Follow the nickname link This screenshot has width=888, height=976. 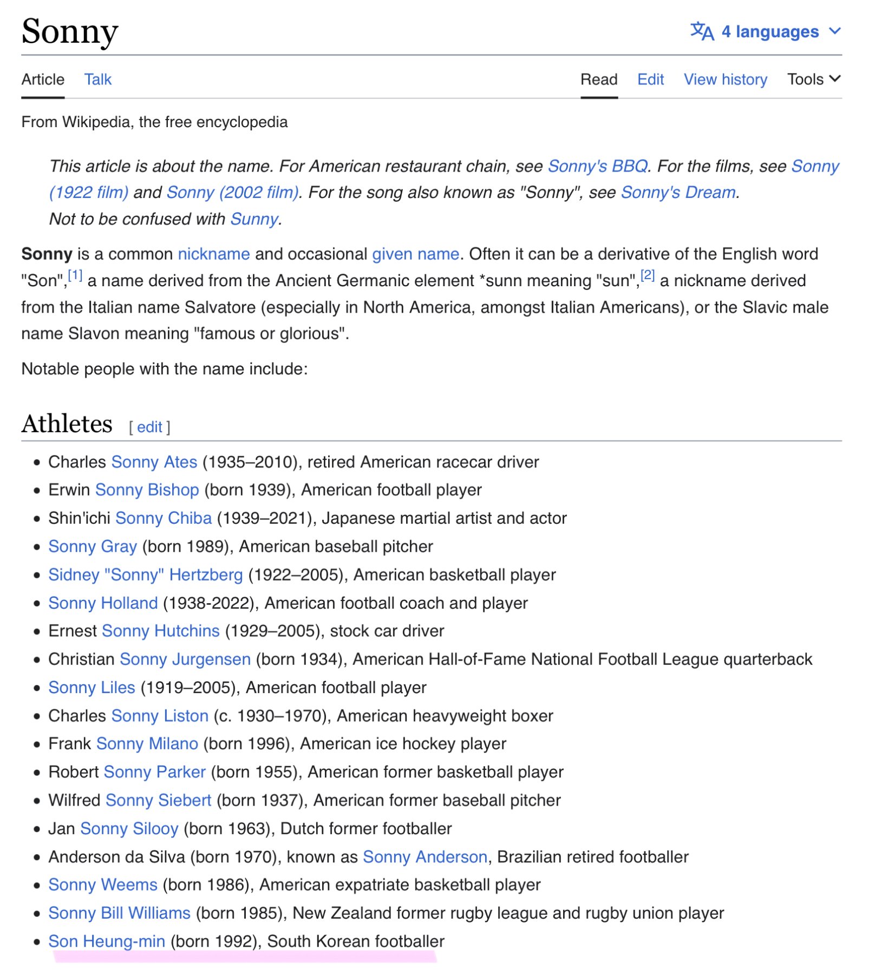(x=214, y=254)
